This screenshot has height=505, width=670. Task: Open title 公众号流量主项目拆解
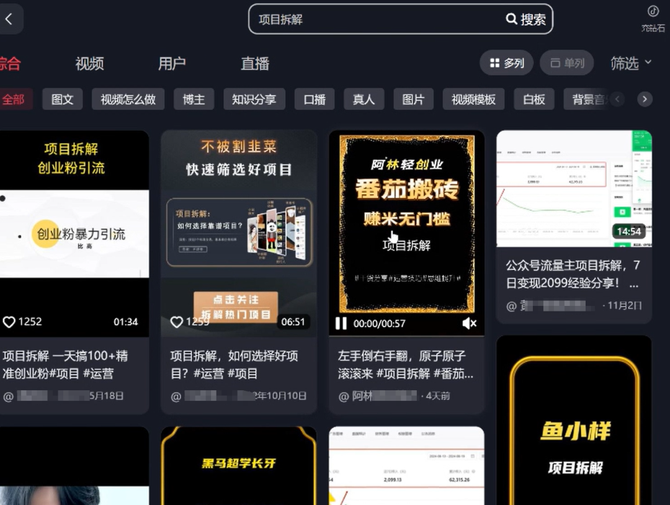pyautogui.click(x=573, y=274)
